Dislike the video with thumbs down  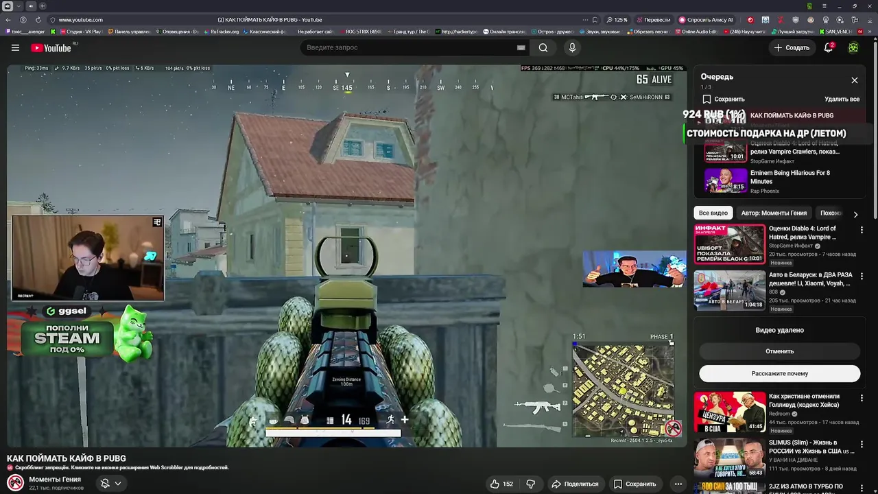click(x=531, y=484)
